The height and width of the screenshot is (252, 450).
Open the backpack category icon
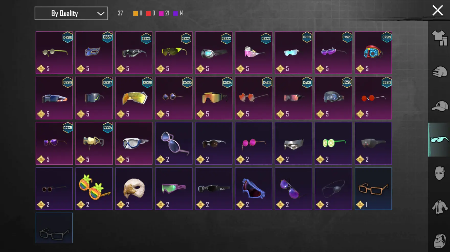[x=440, y=241]
